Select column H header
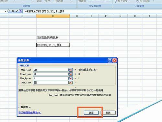The image size is (162, 122). tap(135, 16)
